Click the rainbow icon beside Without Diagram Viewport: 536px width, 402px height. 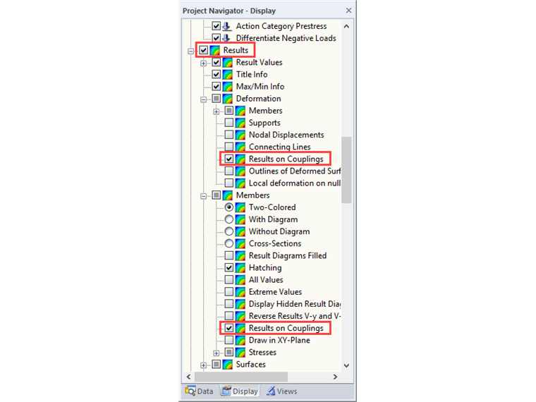(240, 231)
